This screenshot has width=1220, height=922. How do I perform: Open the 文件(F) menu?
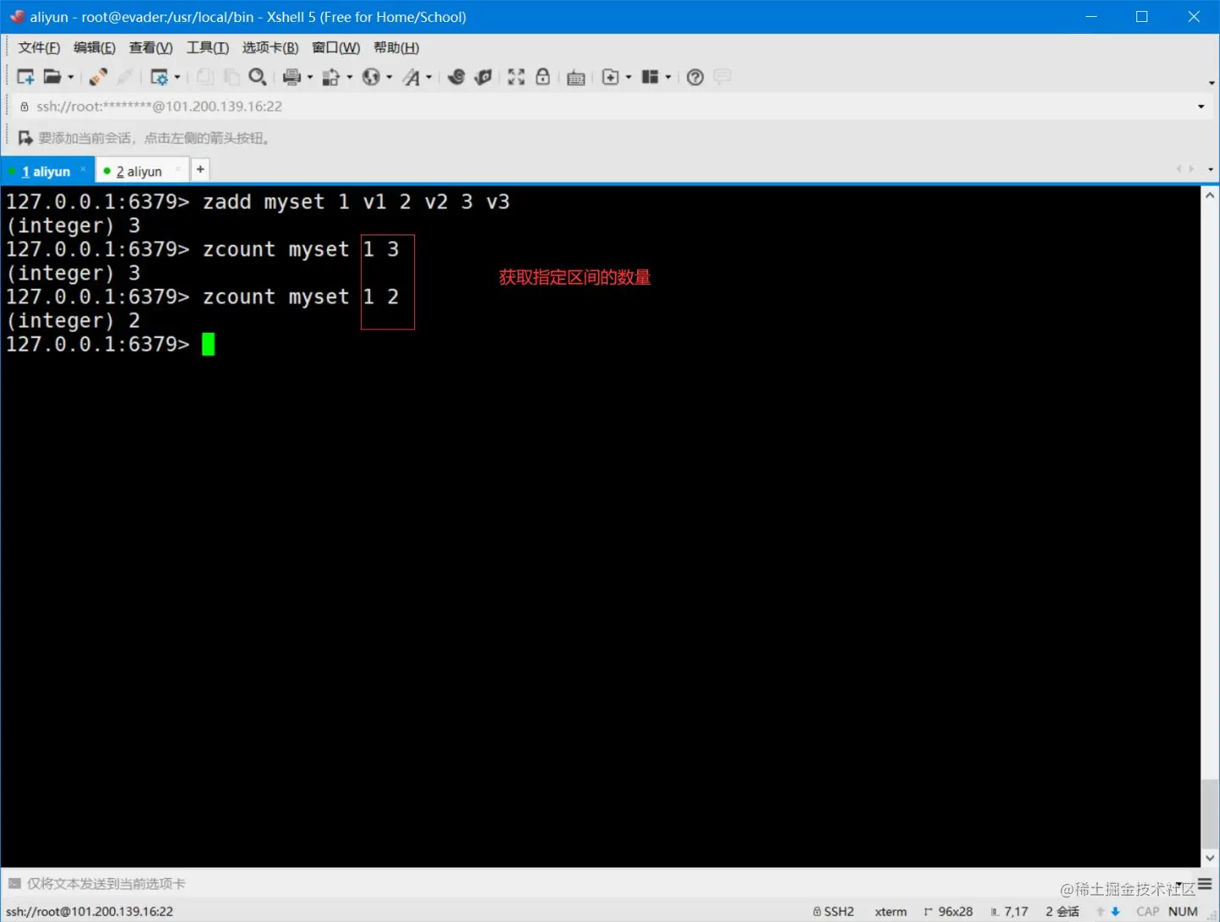pos(39,47)
